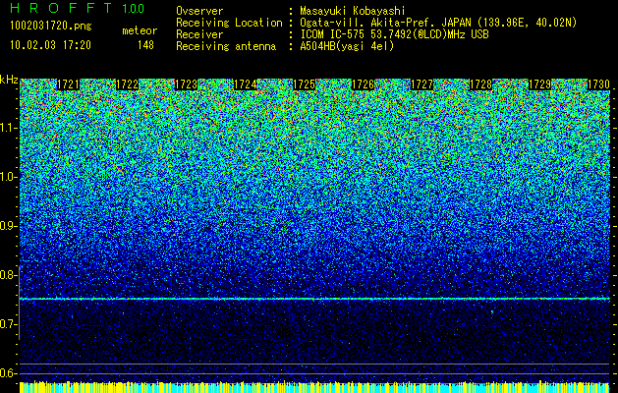The width and height of the screenshot is (618, 393).
Task: Click the meteor count value 148
Action: pos(145,45)
